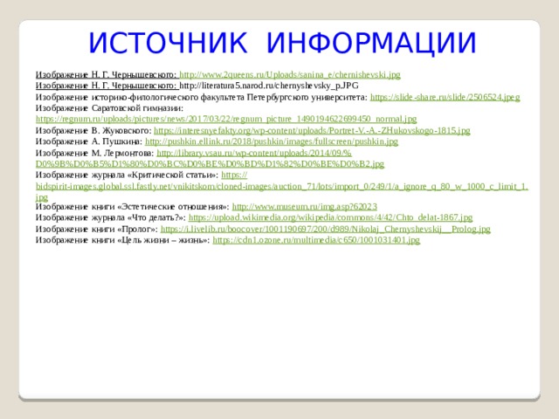This screenshot has height=419, width=559.
Task: Open the bidspirit-images fastly.net auction link
Action: pyautogui.click(x=281, y=186)
